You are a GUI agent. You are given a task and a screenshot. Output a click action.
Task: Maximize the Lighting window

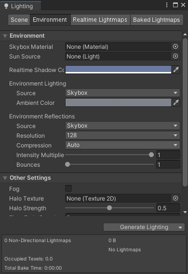tap(175, 5)
